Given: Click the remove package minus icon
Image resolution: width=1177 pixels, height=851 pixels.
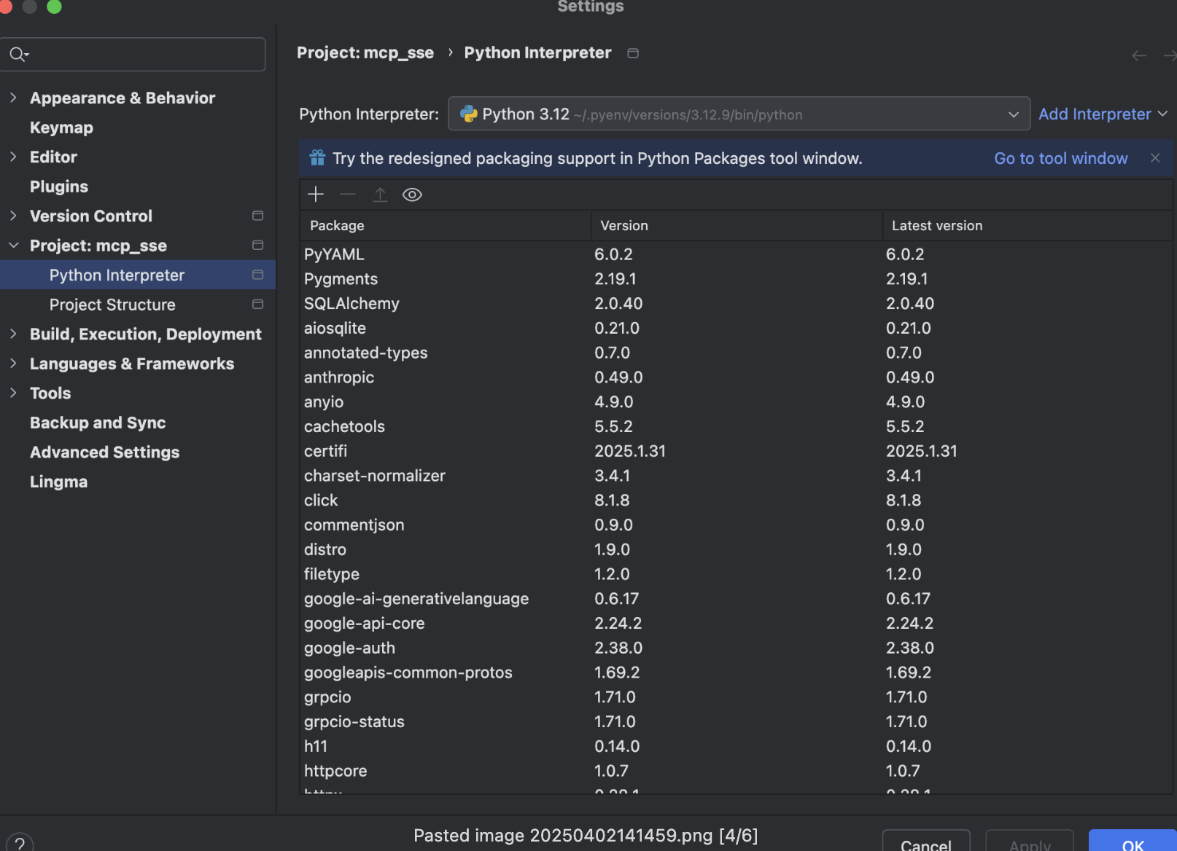Looking at the screenshot, I should click(348, 195).
